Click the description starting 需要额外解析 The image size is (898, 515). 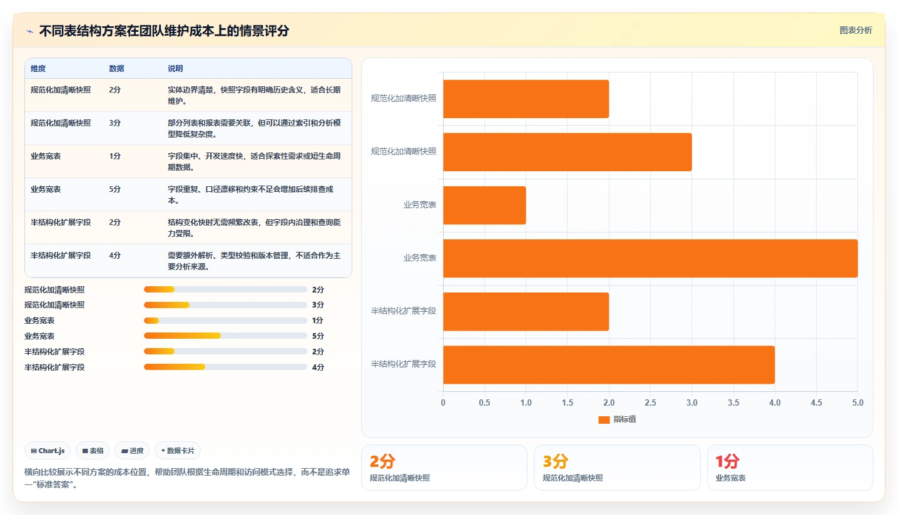(254, 261)
